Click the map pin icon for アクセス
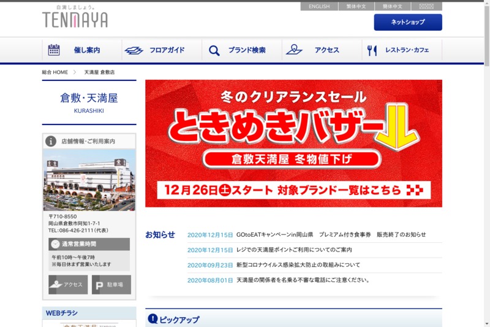 click(294, 50)
